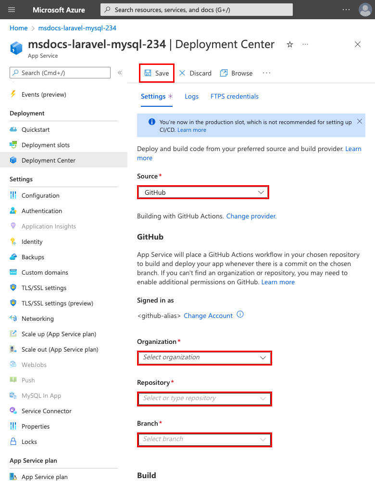Viewport: 375px width, 481px height.
Task: Open the Select organization dropdown
Action: (x=204, y=357)
